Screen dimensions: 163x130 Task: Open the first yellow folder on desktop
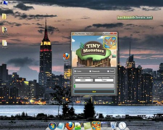click(4, 18)
